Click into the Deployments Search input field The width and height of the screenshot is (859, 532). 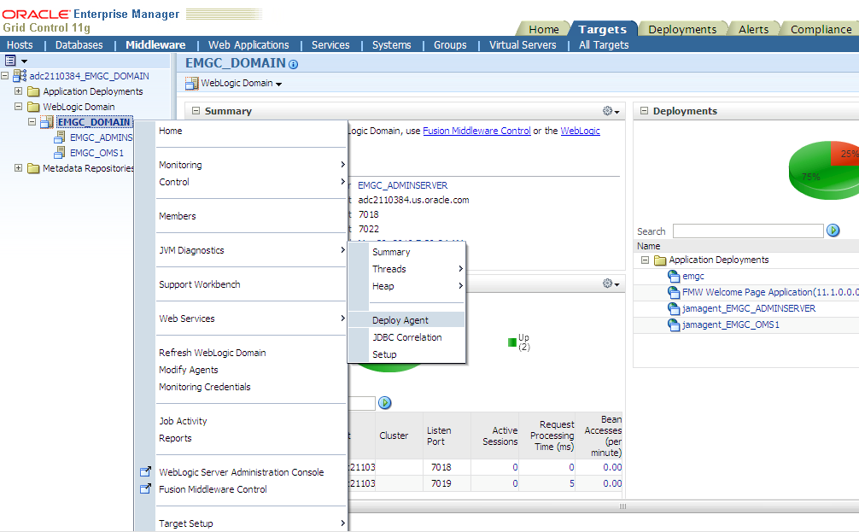pyautogui.click(x=748, y=231)
